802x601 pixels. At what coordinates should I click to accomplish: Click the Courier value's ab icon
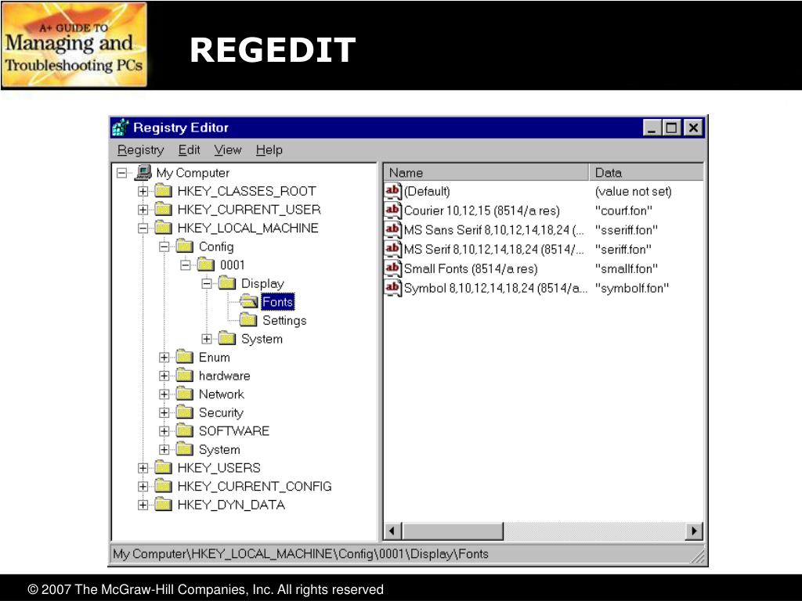(x=393, y=210)
